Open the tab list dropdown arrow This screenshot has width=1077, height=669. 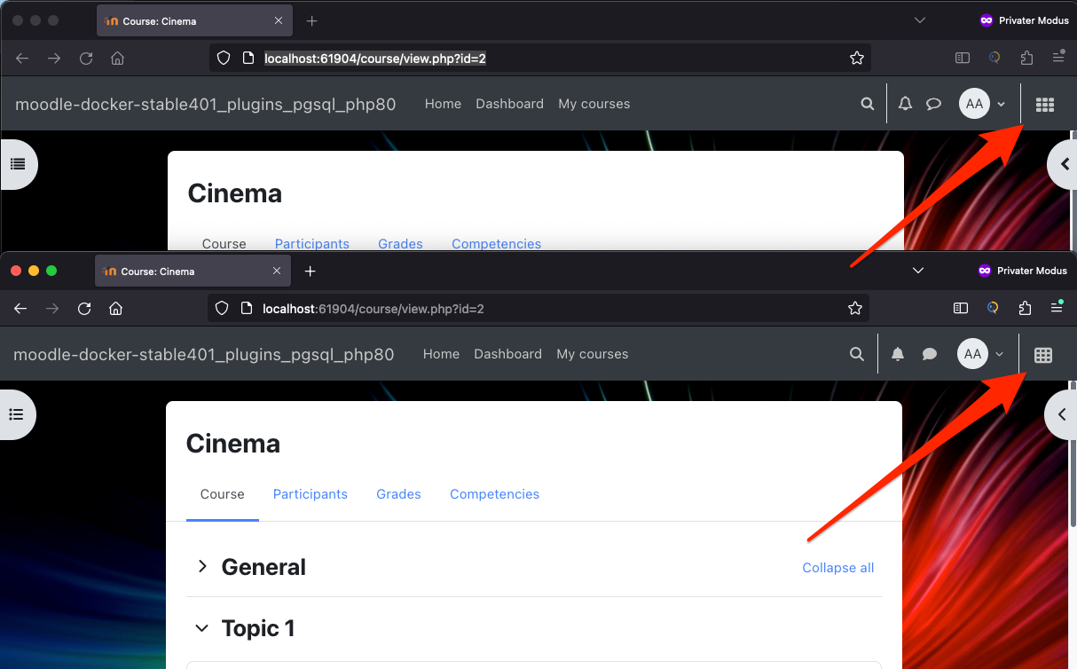(918, 271)
